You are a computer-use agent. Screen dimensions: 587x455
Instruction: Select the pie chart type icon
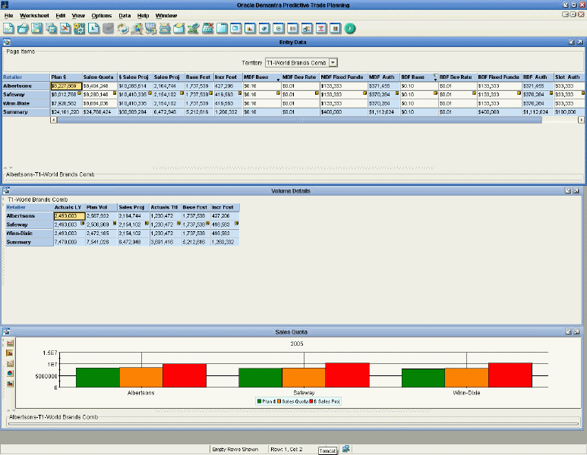[10, 373]
